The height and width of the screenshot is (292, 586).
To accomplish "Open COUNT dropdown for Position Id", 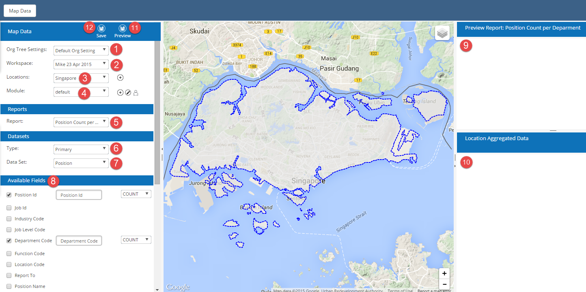I will 136,194.
